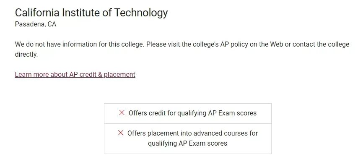Viewport: 363px width, 162px height.
Task: Click the California Institute of Technology heading
Action: point(91,13)
